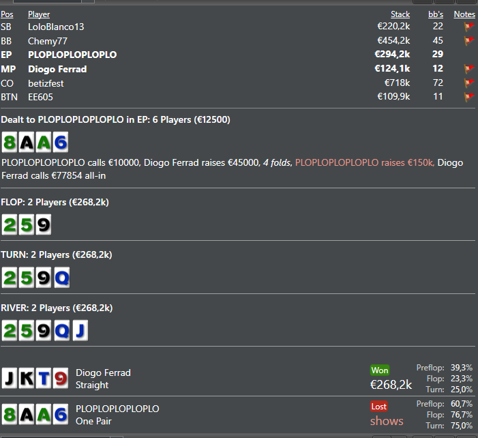Click the Notes column header

pos(464,14)
